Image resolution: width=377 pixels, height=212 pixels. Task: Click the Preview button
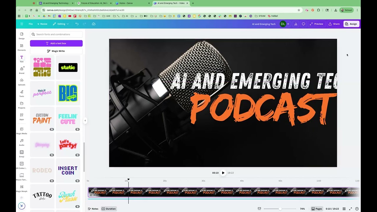point(316,24)
